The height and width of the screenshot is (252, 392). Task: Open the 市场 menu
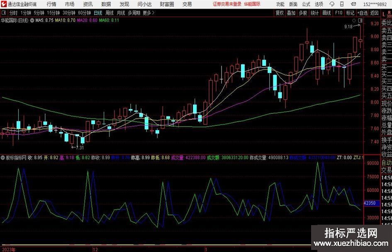click(70, 4)
